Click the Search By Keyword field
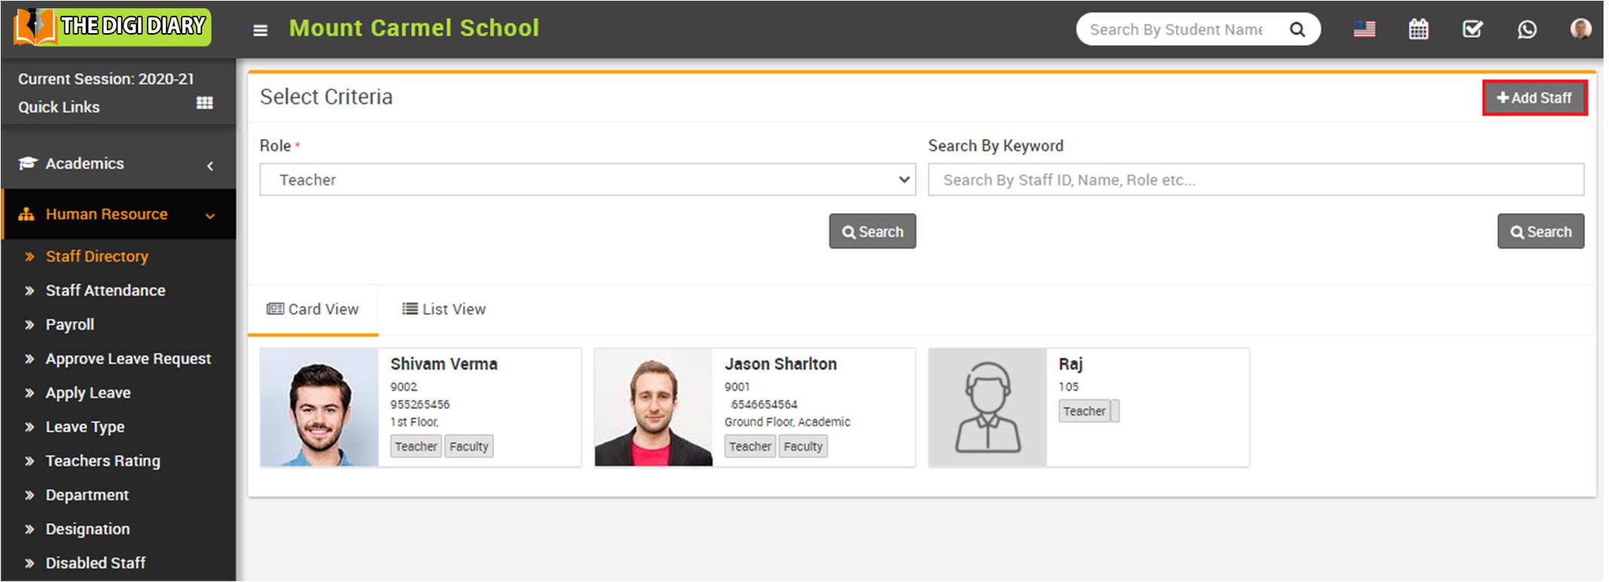1609x582 pixels. pyautogui.click(x=1256, y=180)
